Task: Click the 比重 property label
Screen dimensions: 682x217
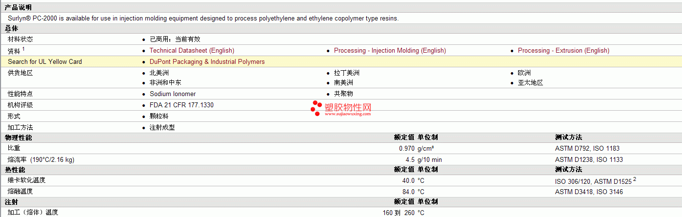Action: click(x=14, y=148)
